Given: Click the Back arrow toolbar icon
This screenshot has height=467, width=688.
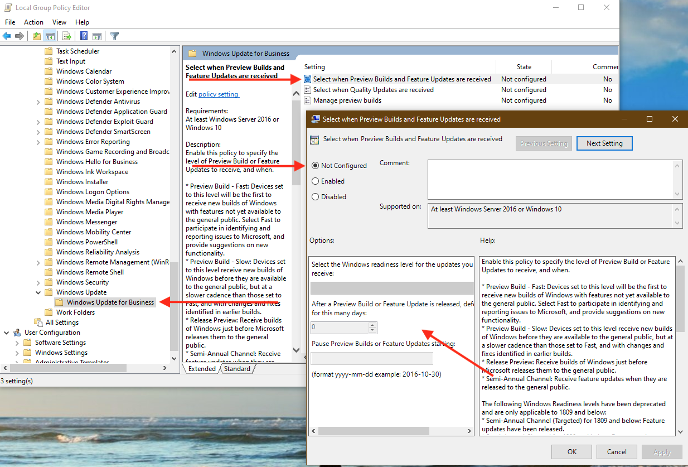Looking at the screenshot, I should pyautogui.click(x=7, y=36).
